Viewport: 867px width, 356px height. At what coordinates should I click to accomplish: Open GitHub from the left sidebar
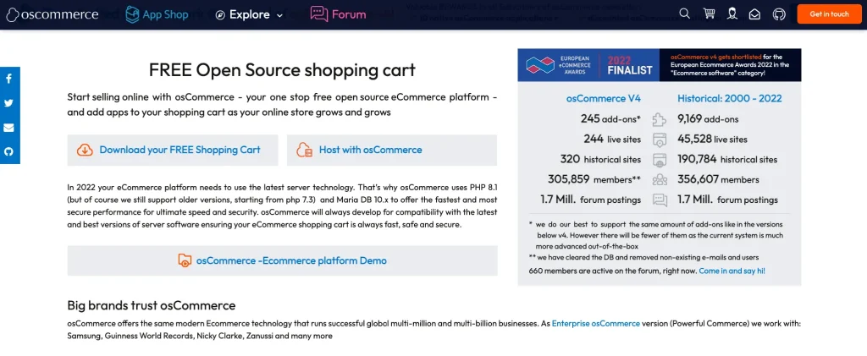pos(8,151)
